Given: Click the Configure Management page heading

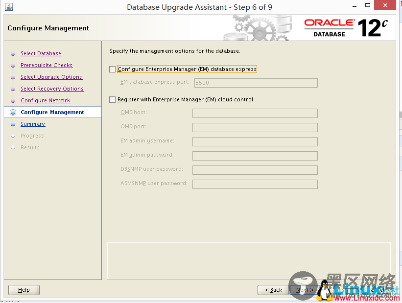Looking at the screenshot, I should pyautogui.click(x=48, y=28).
